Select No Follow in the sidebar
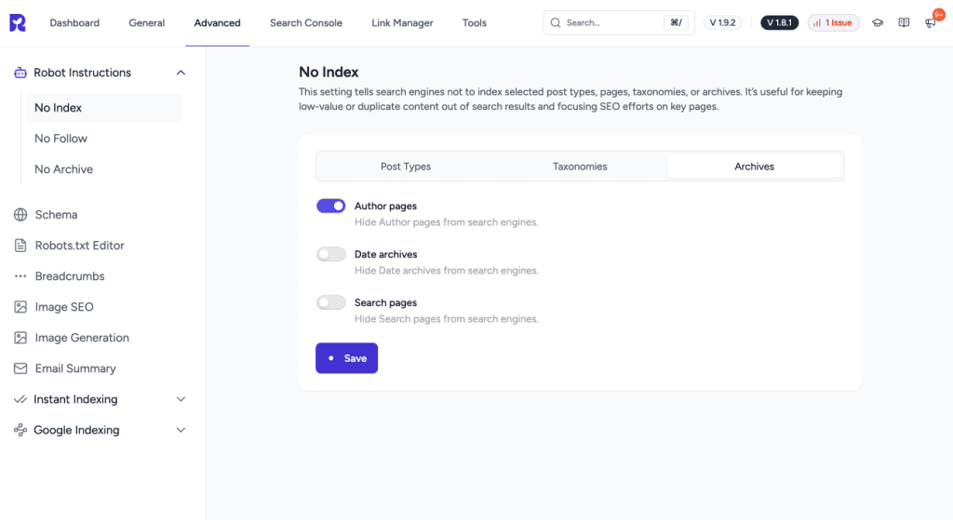This screenshot has width=953, height=520. point(60,139)
